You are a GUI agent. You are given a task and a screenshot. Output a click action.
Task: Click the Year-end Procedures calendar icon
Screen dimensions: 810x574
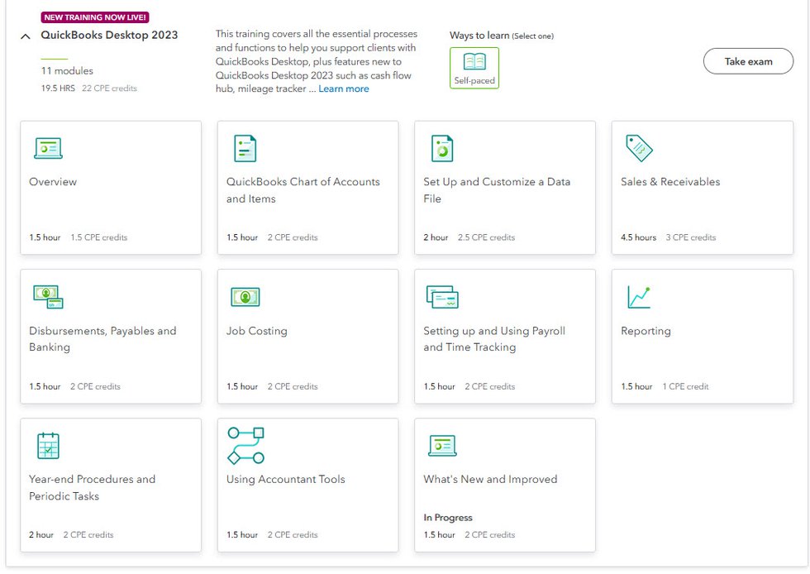click(x=48, y=446)
